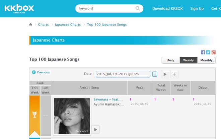221x139 pixels.
Task: Open the date range field
Action: tap(123, 74)
